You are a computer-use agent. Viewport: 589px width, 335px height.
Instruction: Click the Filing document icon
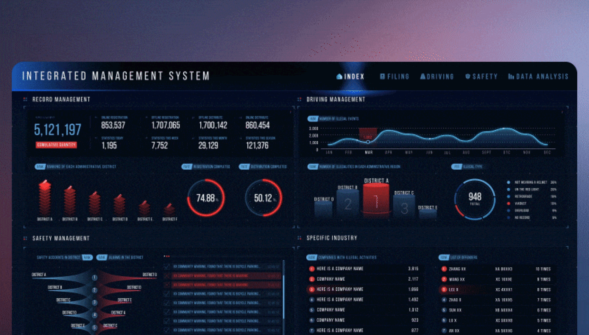pos(382,76)
